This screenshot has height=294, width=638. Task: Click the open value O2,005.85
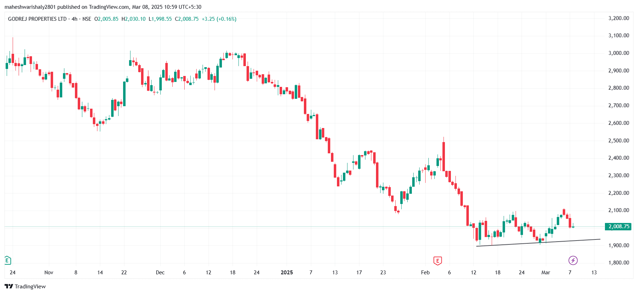pos(107,19)
